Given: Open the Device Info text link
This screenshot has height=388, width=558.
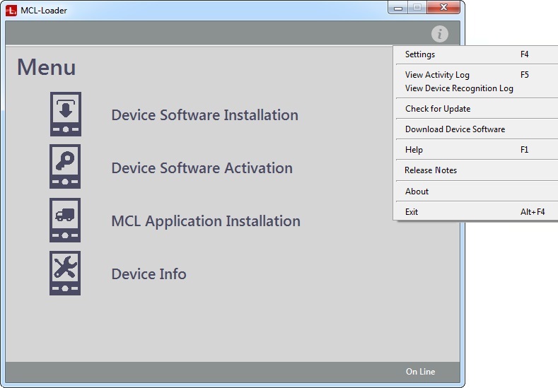Looking at the screenshot, I should [x=149, y=274].
